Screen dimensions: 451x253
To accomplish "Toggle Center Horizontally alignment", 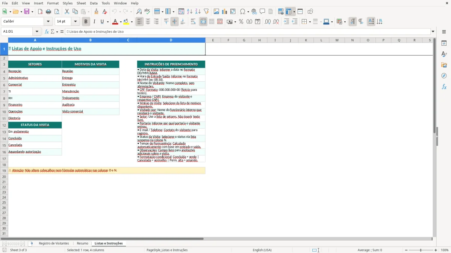I will 148,22.
